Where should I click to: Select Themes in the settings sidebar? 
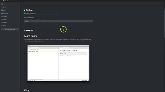click(x=4, y=19)
